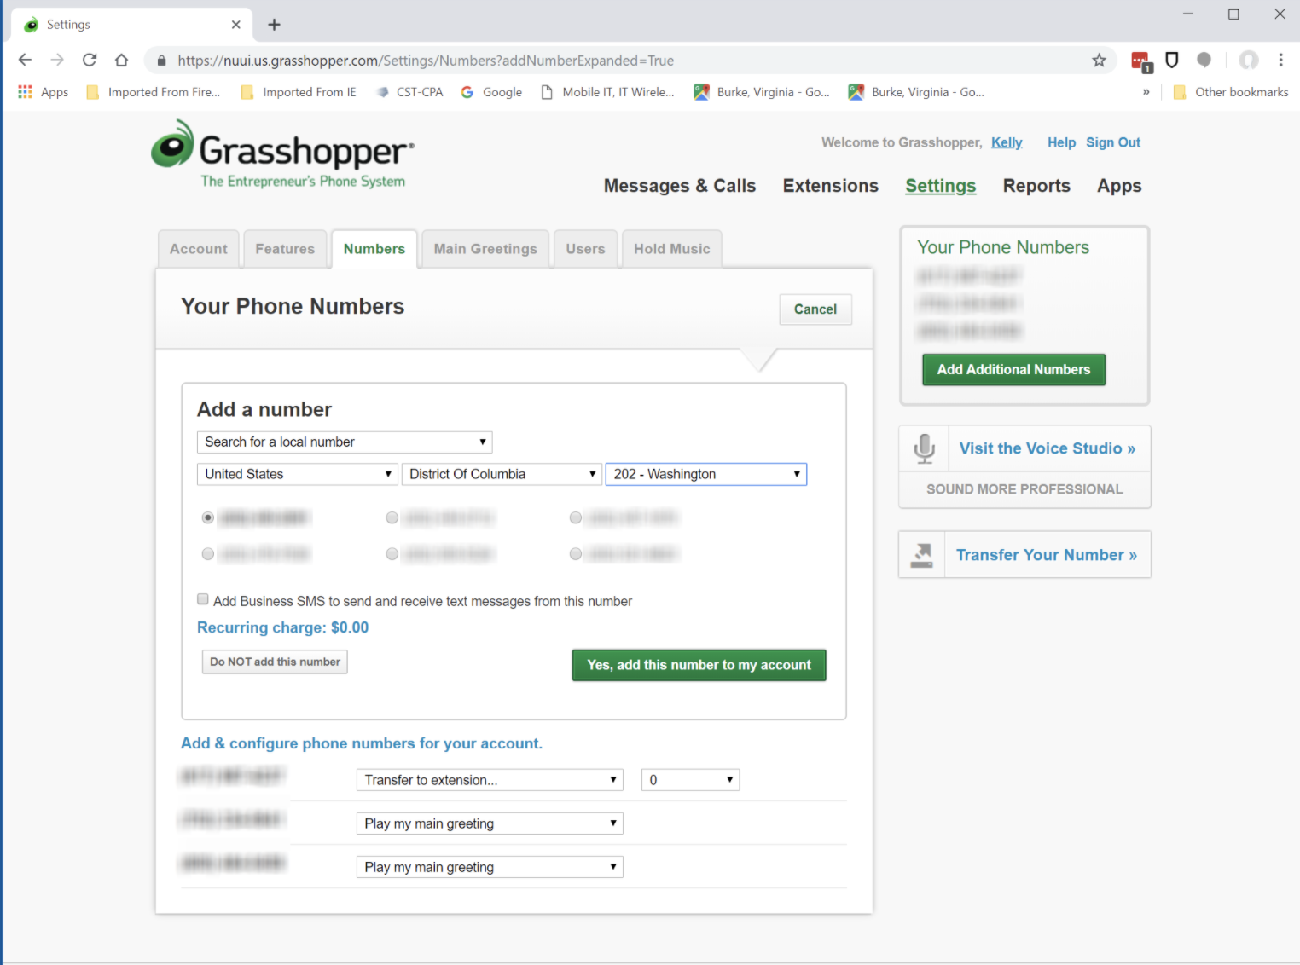
Task: View site information via the padlock icon
Action: coord(161,61)
